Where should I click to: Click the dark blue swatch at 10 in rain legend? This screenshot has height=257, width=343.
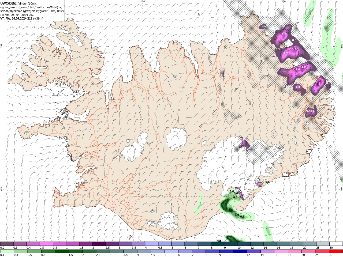pos(240,251)
